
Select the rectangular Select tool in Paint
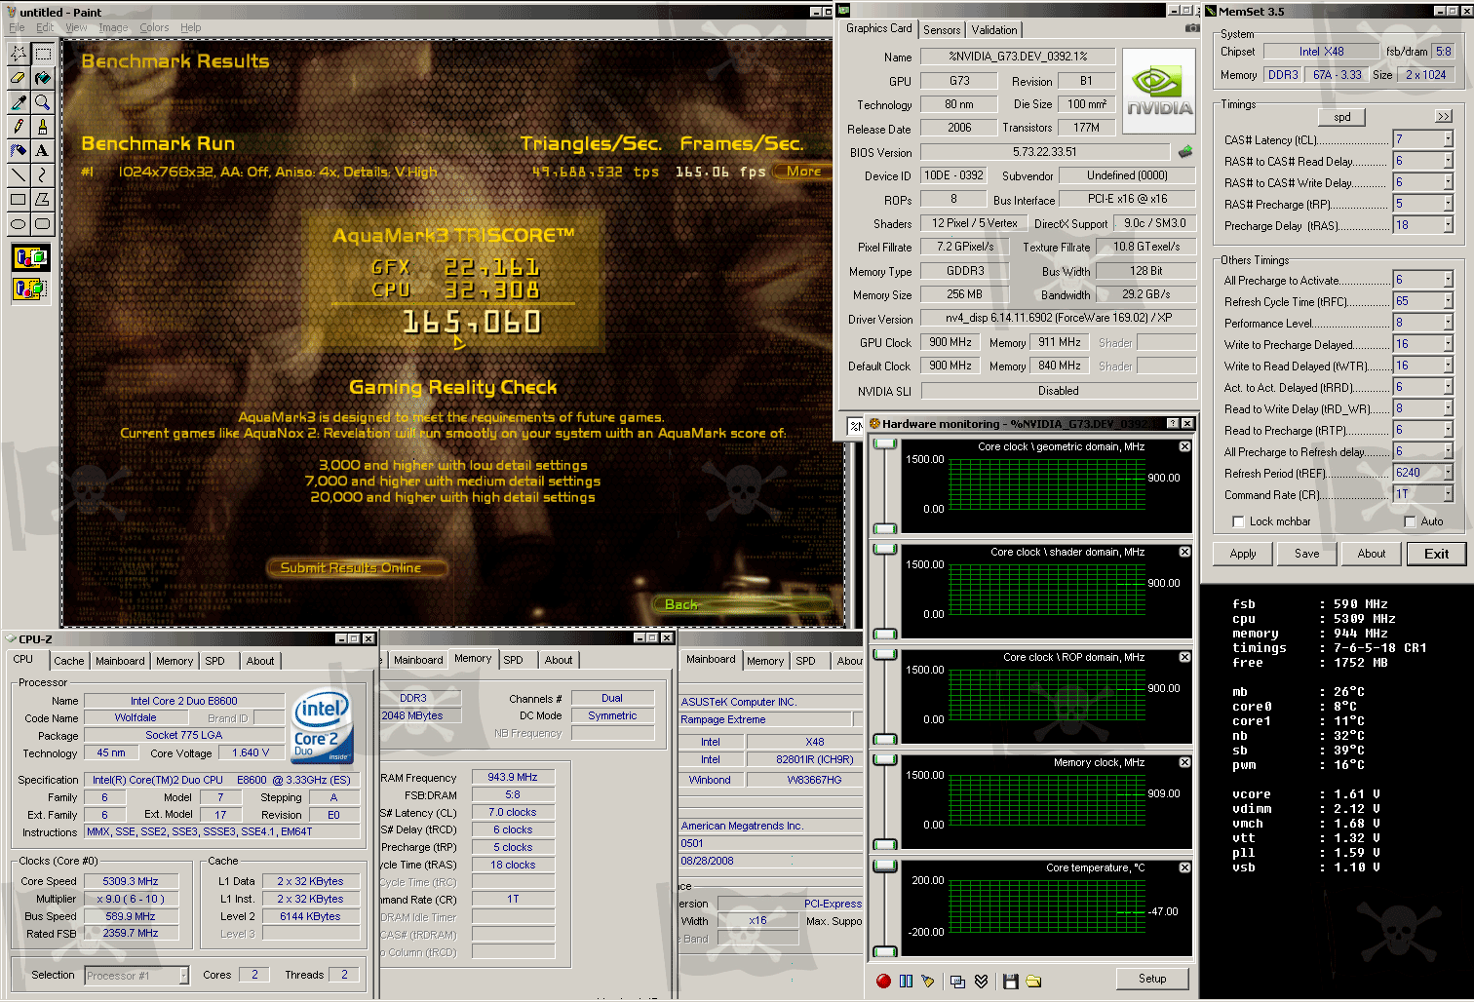[x=43, y=54]
